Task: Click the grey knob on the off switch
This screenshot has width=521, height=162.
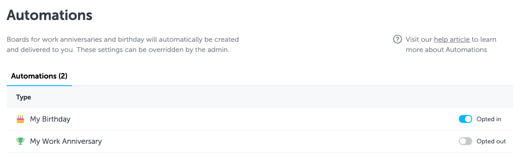Action: 462,142
